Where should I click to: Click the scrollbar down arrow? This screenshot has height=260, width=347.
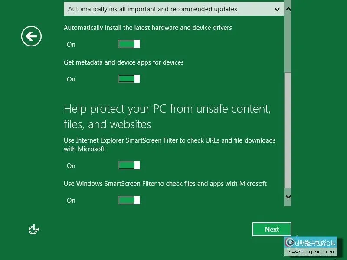click(288, 196)
